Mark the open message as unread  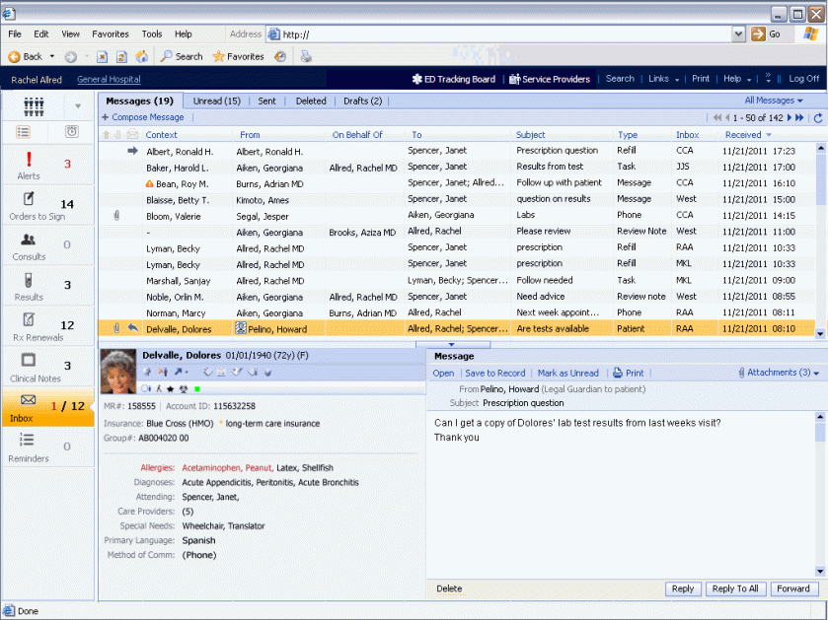[567, 374]
